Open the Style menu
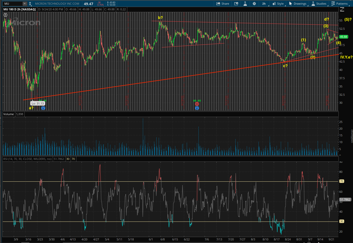Image resolution: width=353 pixels, height=243 pixels. pyautogui.click(x=278, y=4)
